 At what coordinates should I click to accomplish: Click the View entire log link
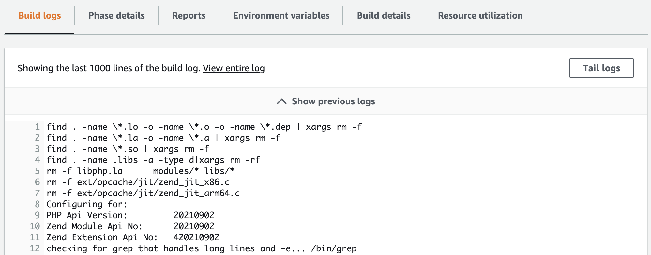(234, 68)
